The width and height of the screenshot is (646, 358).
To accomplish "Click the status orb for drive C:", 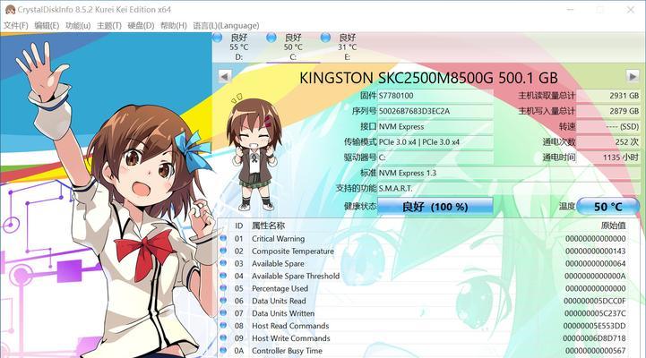I will [271, 38].
